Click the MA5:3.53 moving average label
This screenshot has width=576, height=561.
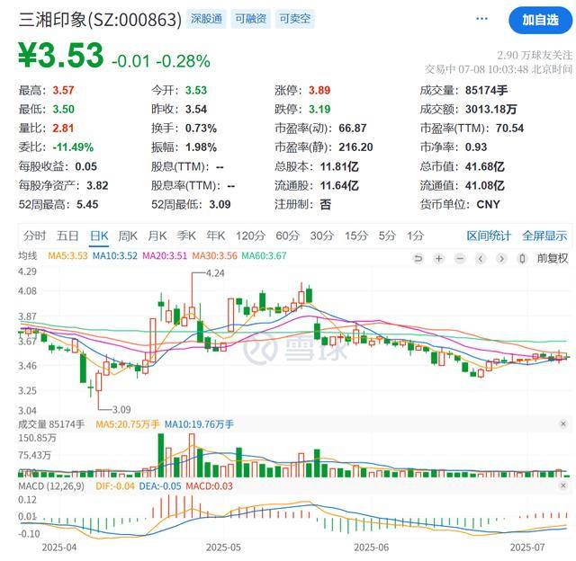68,255
